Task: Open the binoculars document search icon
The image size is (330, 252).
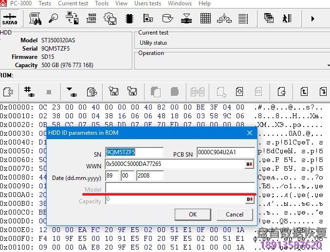Action: (x=36, y=18)
